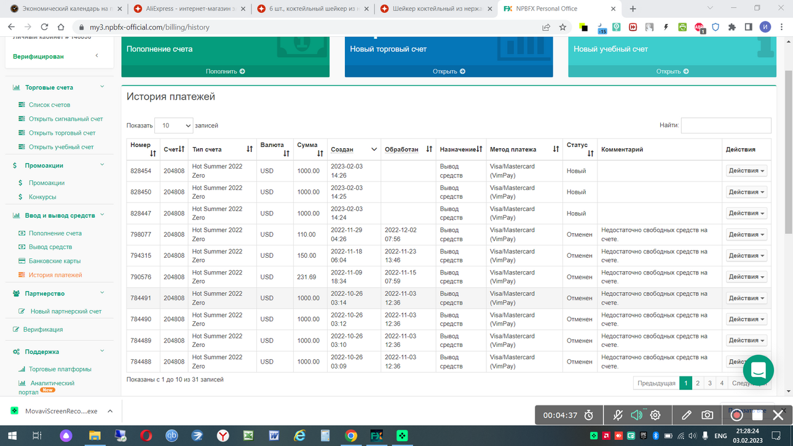Click the Найти search field
This screenshot has height=446, width=793.
click(x=726, y=125)
